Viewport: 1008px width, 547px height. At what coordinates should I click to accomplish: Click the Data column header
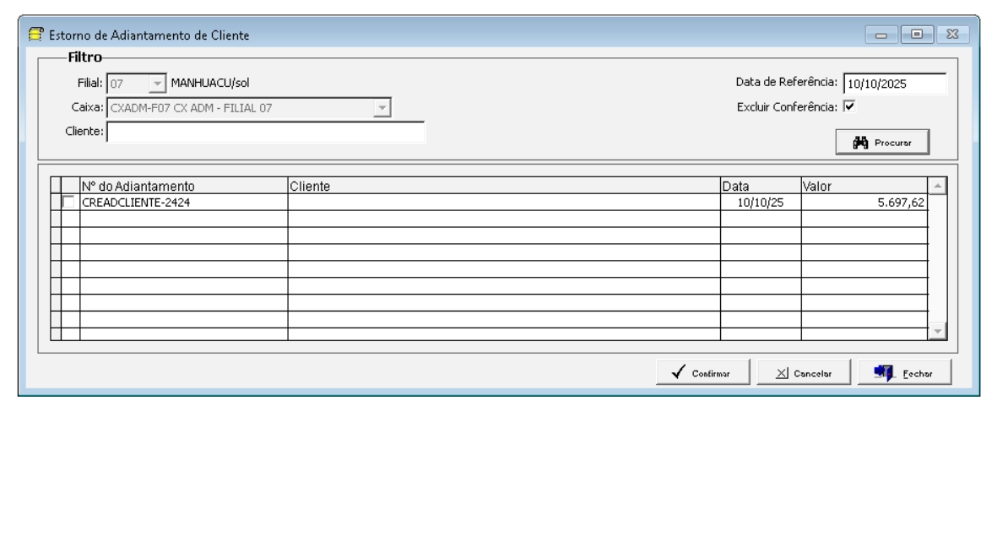[760, 185]
